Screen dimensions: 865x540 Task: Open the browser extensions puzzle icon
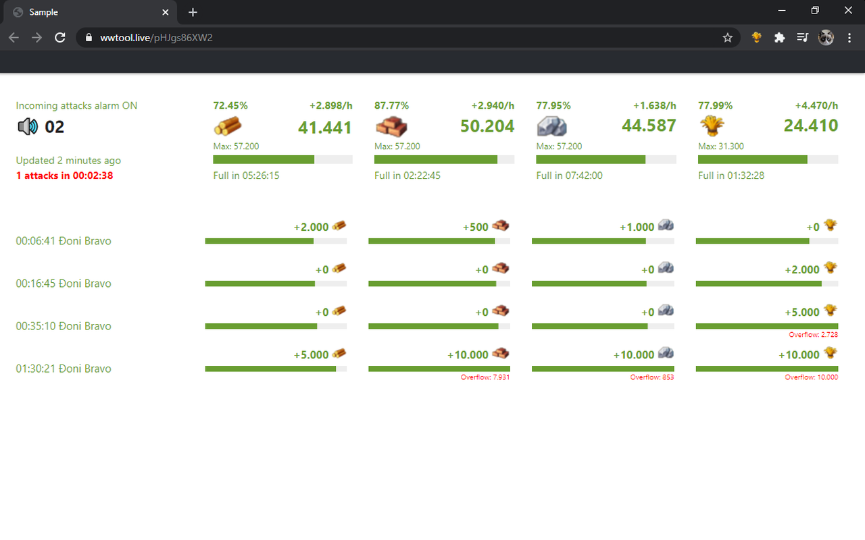[x=779, y=38]
